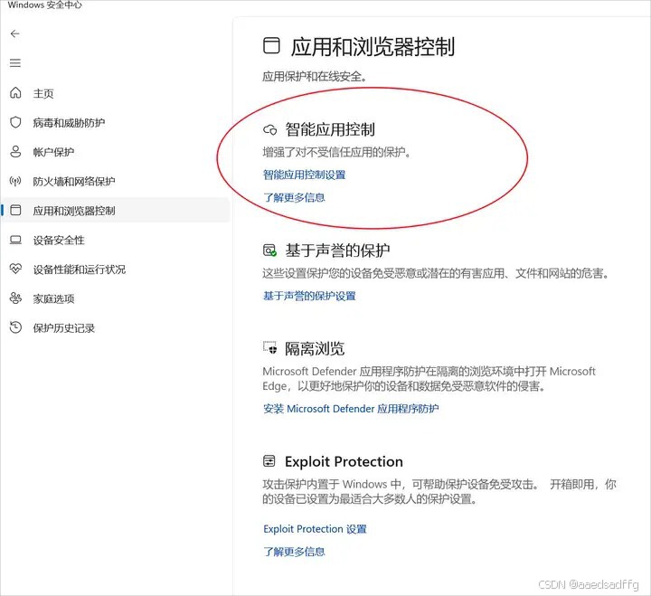Click the 隔离浏览 shield icon
The image size is (651, 596).
pyautogui.click(x=269, y=347)
